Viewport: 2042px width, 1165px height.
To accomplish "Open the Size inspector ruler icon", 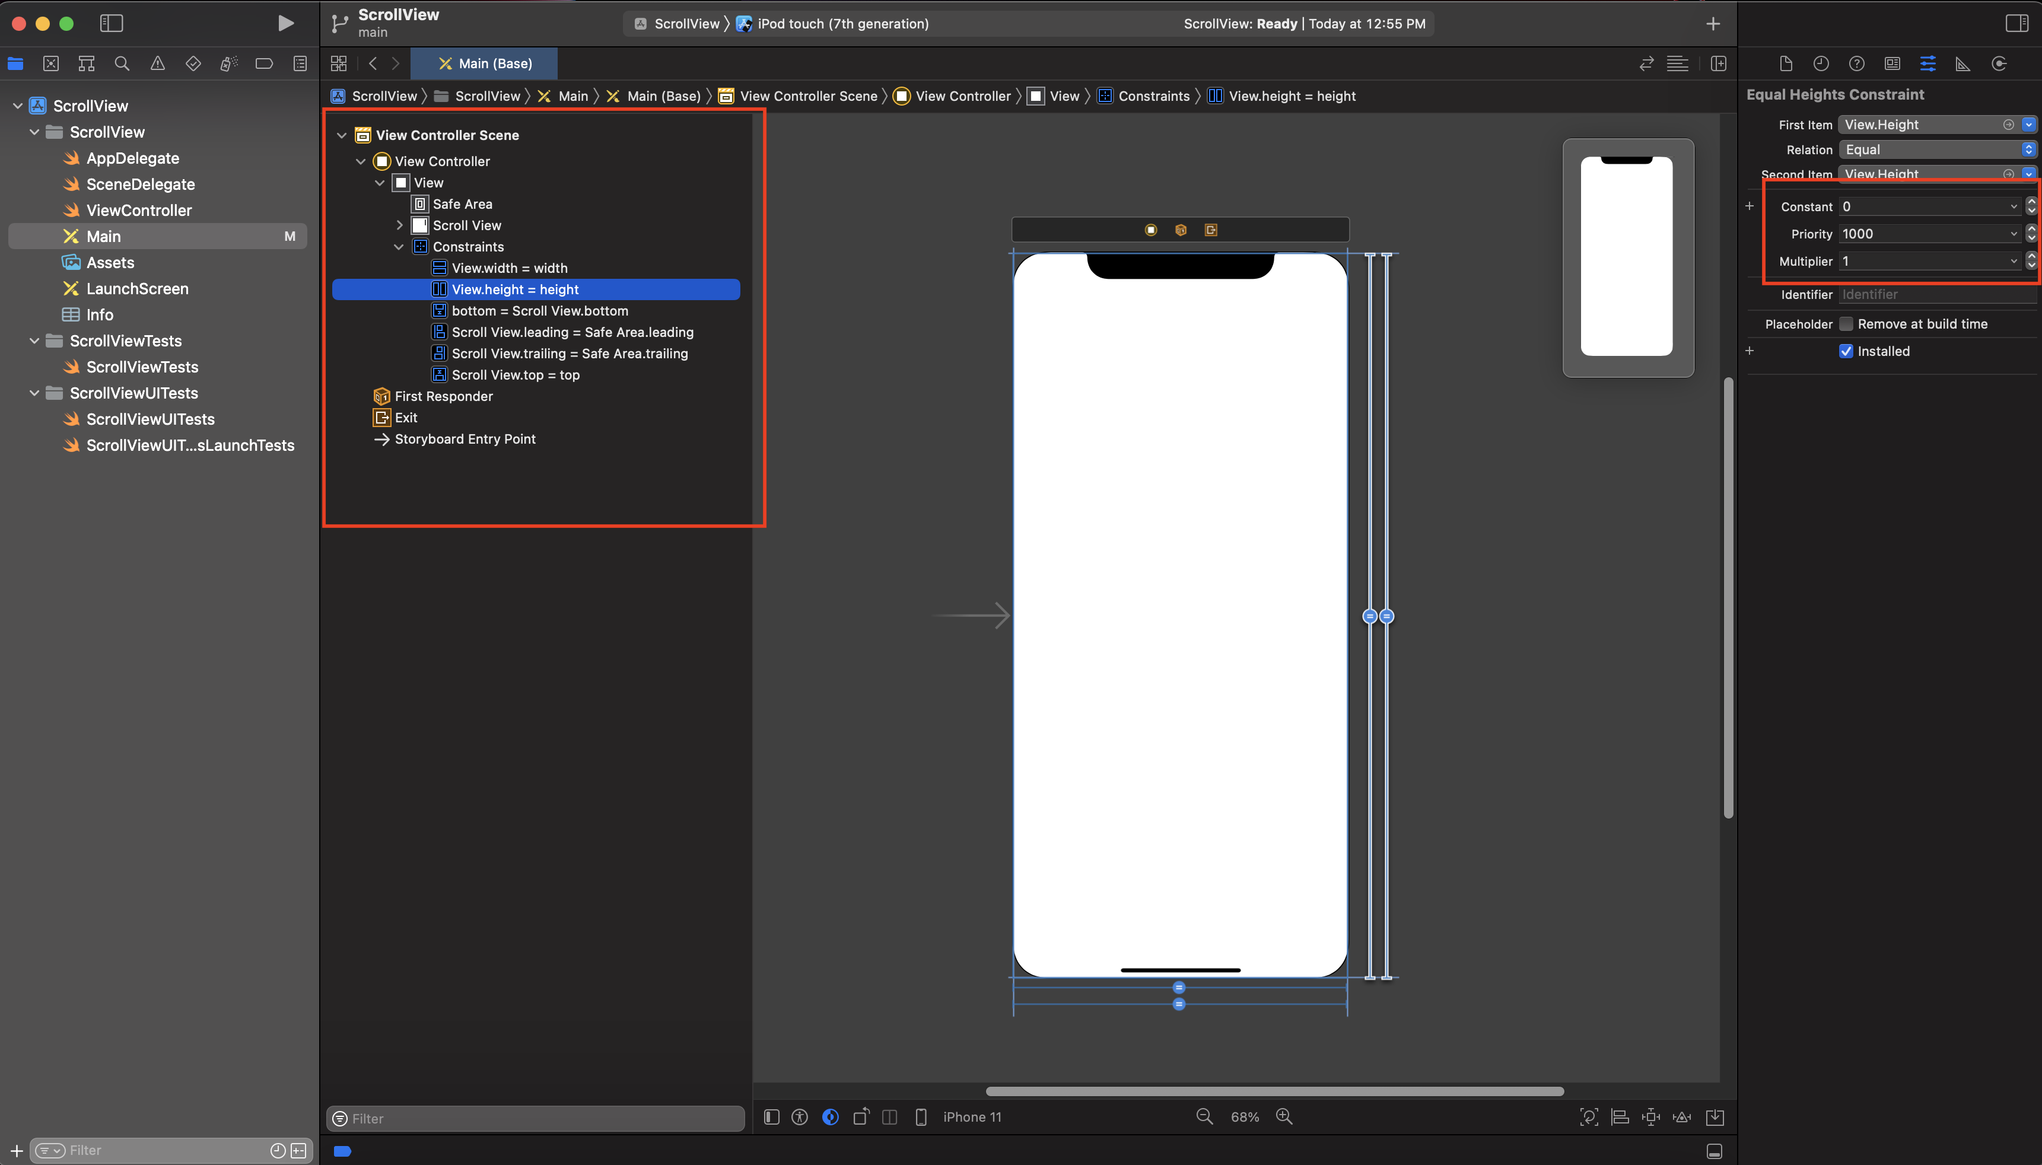I will [1963, 64].
